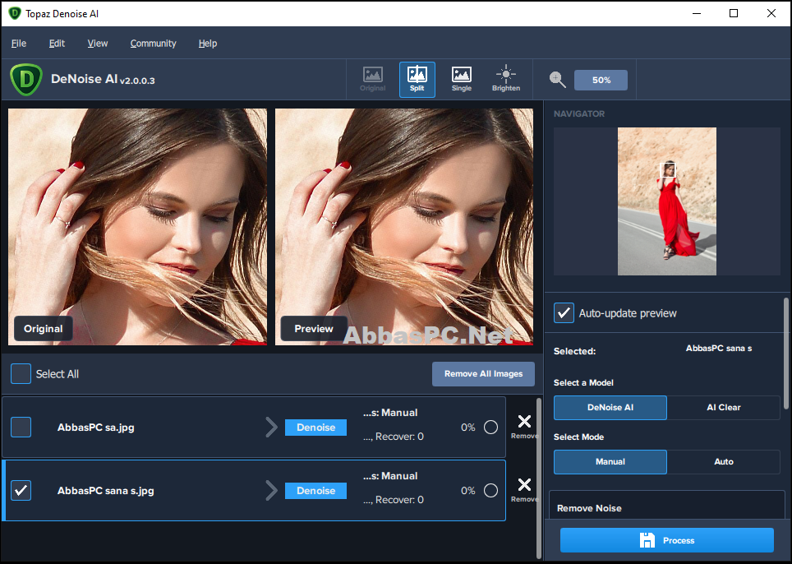Click the DeNoise AI shield logo
Screen dimensions: 792x564
pyautogui.click(x=26, y=80)
